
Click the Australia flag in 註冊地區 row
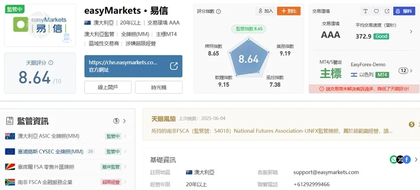189,173
